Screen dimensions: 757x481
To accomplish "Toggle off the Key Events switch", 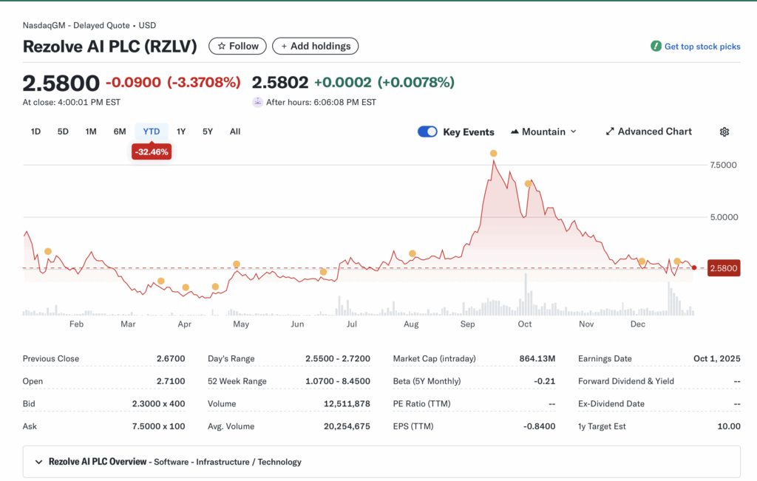I will click(x=427, y=132).
